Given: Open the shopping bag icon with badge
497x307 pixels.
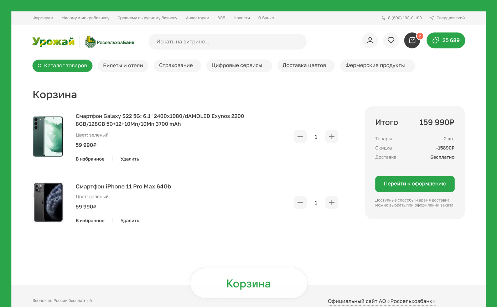Looking at the screenshot, I should [x=412, y=40].
